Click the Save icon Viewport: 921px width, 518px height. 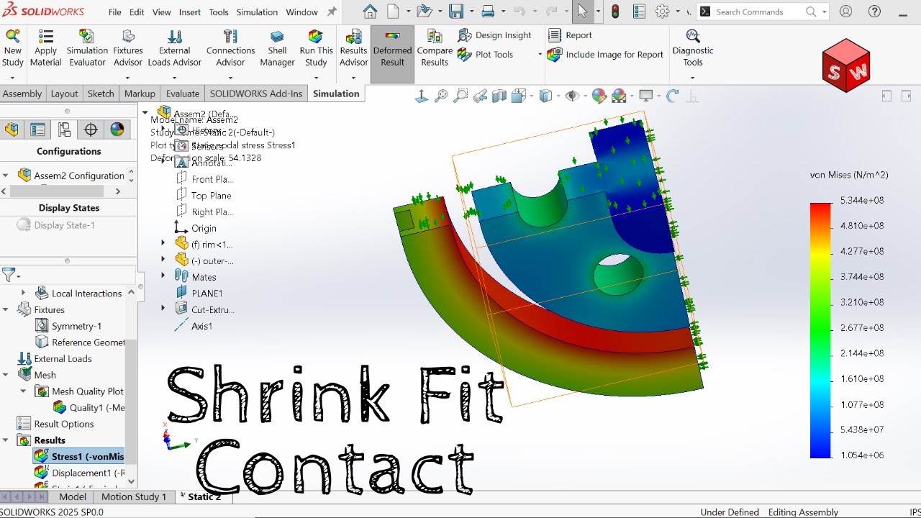pos(455,12)
